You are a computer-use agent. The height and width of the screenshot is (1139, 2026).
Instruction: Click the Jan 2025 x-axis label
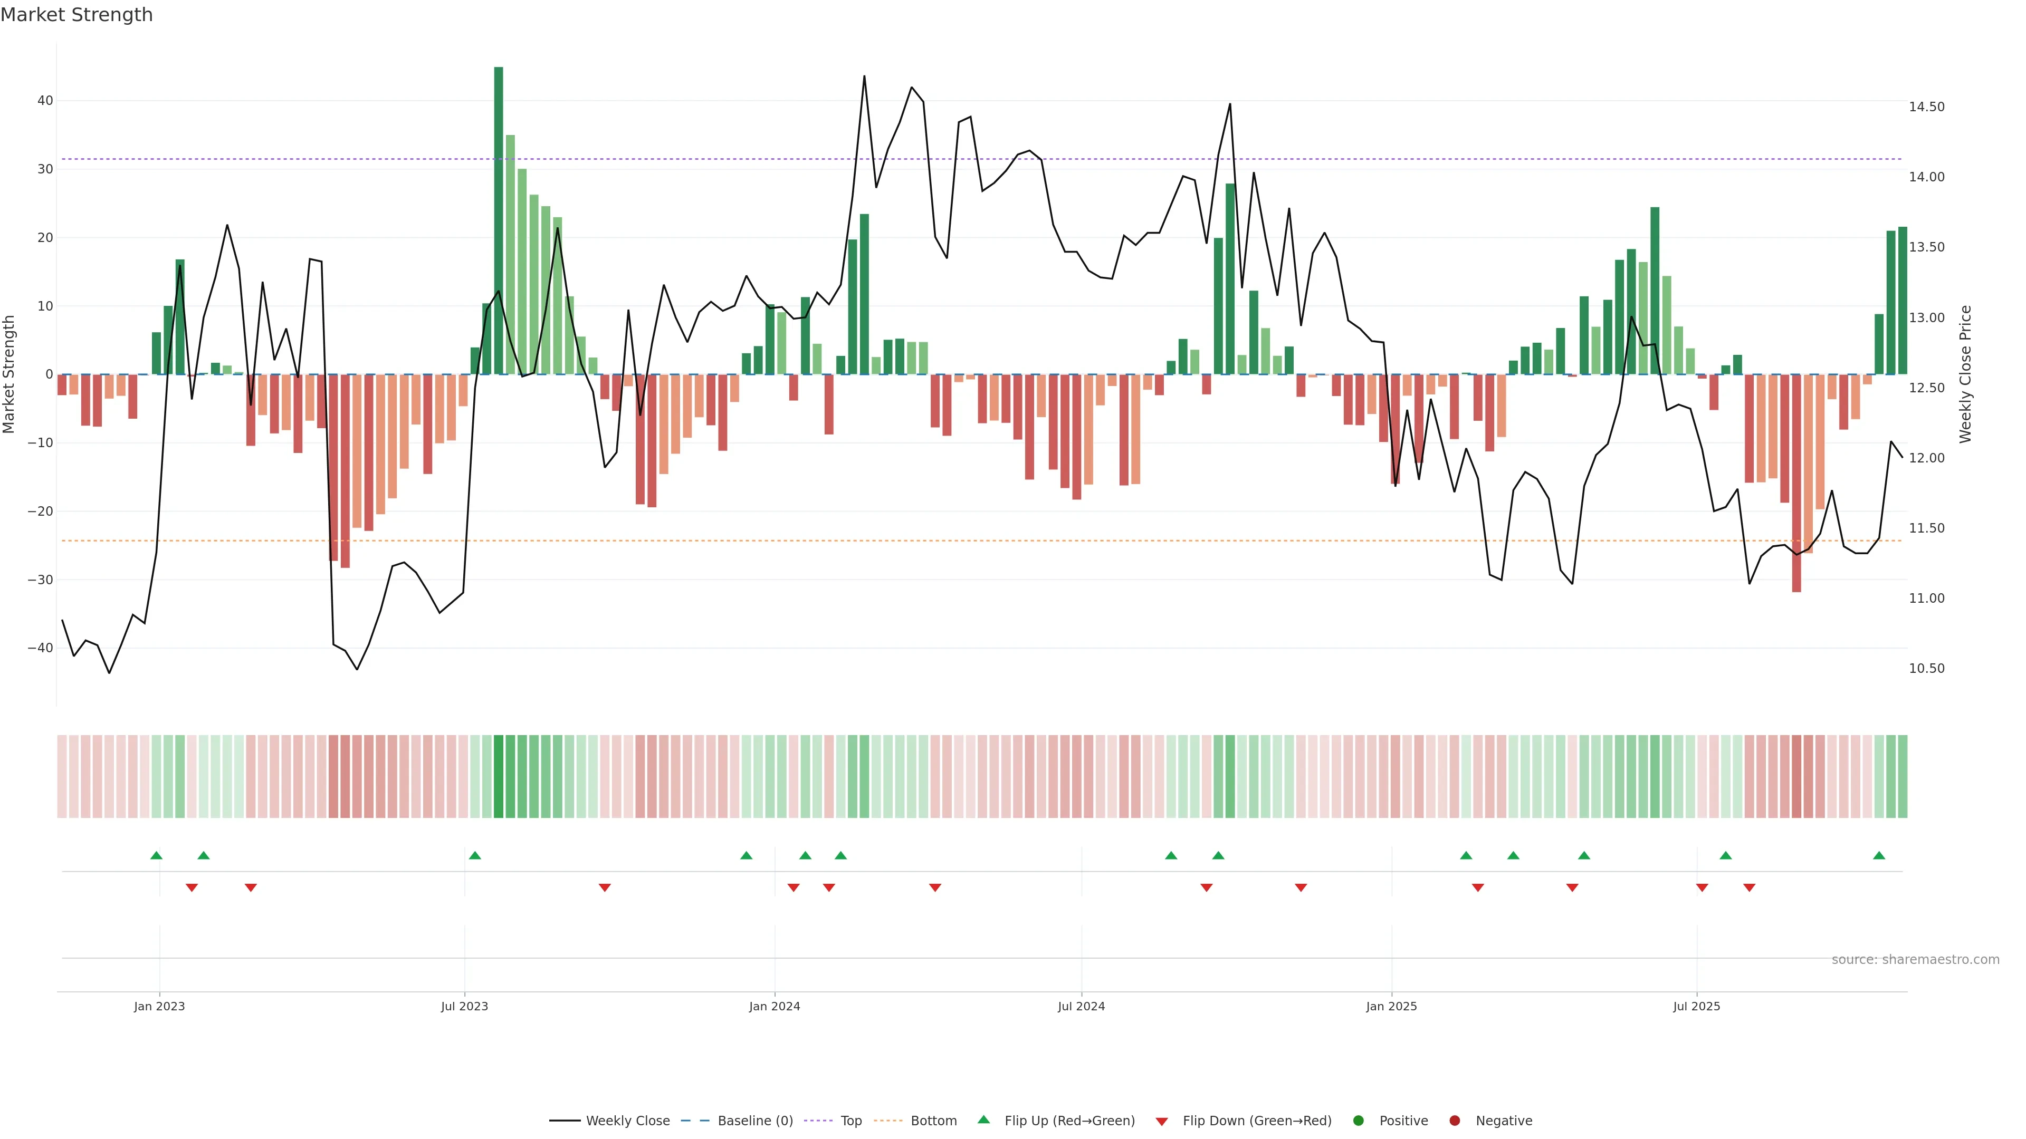point(1391,1006)
